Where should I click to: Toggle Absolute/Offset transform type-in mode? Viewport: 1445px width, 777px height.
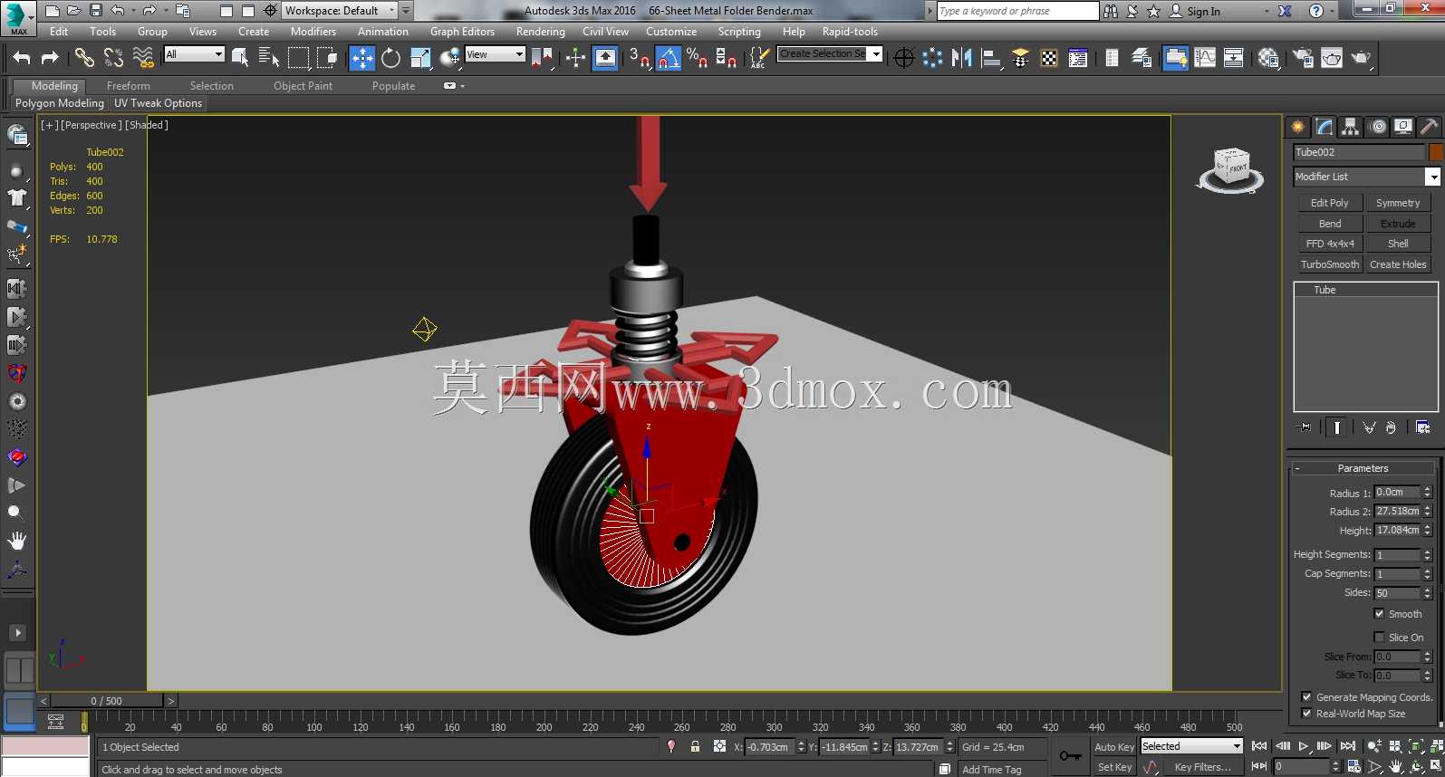719,746
